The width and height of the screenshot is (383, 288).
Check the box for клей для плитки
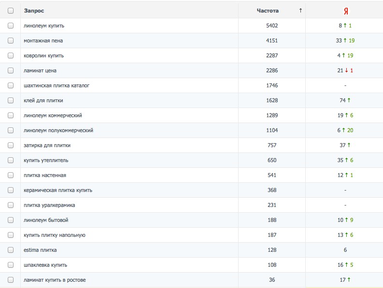[11, 100]
